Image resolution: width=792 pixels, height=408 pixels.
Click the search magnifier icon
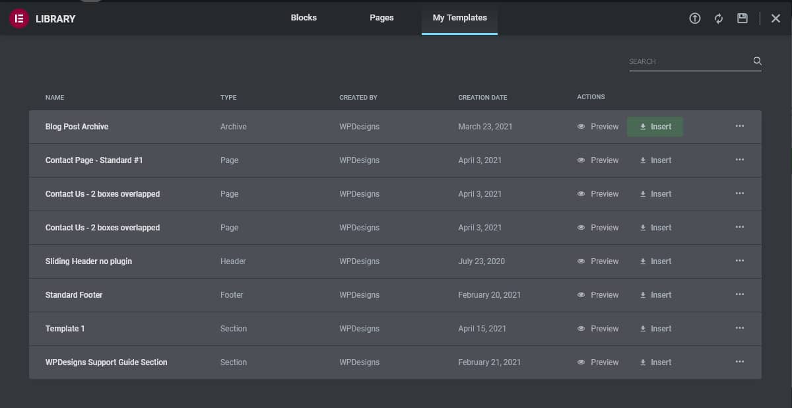click(757, 61)
